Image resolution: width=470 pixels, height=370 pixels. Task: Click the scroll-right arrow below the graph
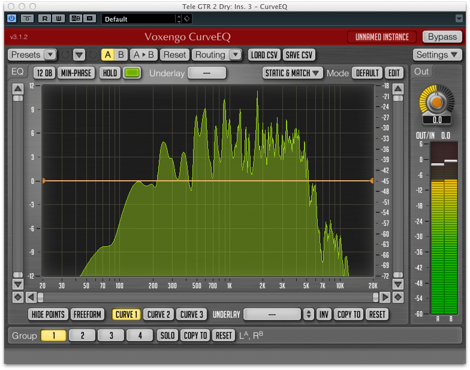coord(385,297)
